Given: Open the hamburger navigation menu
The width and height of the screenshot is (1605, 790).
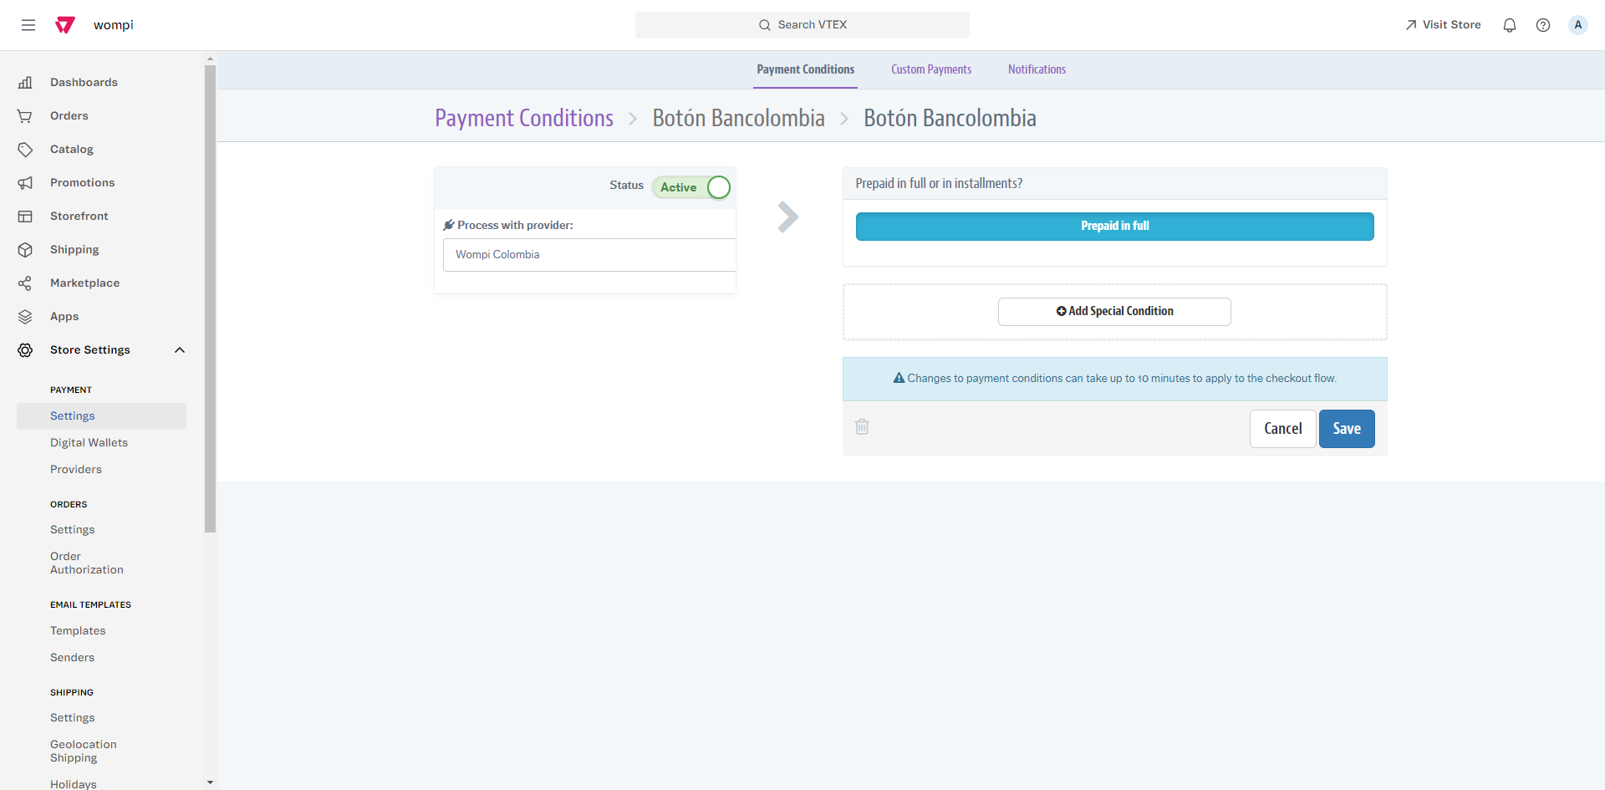Looking at the screenshot, I should [x=28, y=25].
